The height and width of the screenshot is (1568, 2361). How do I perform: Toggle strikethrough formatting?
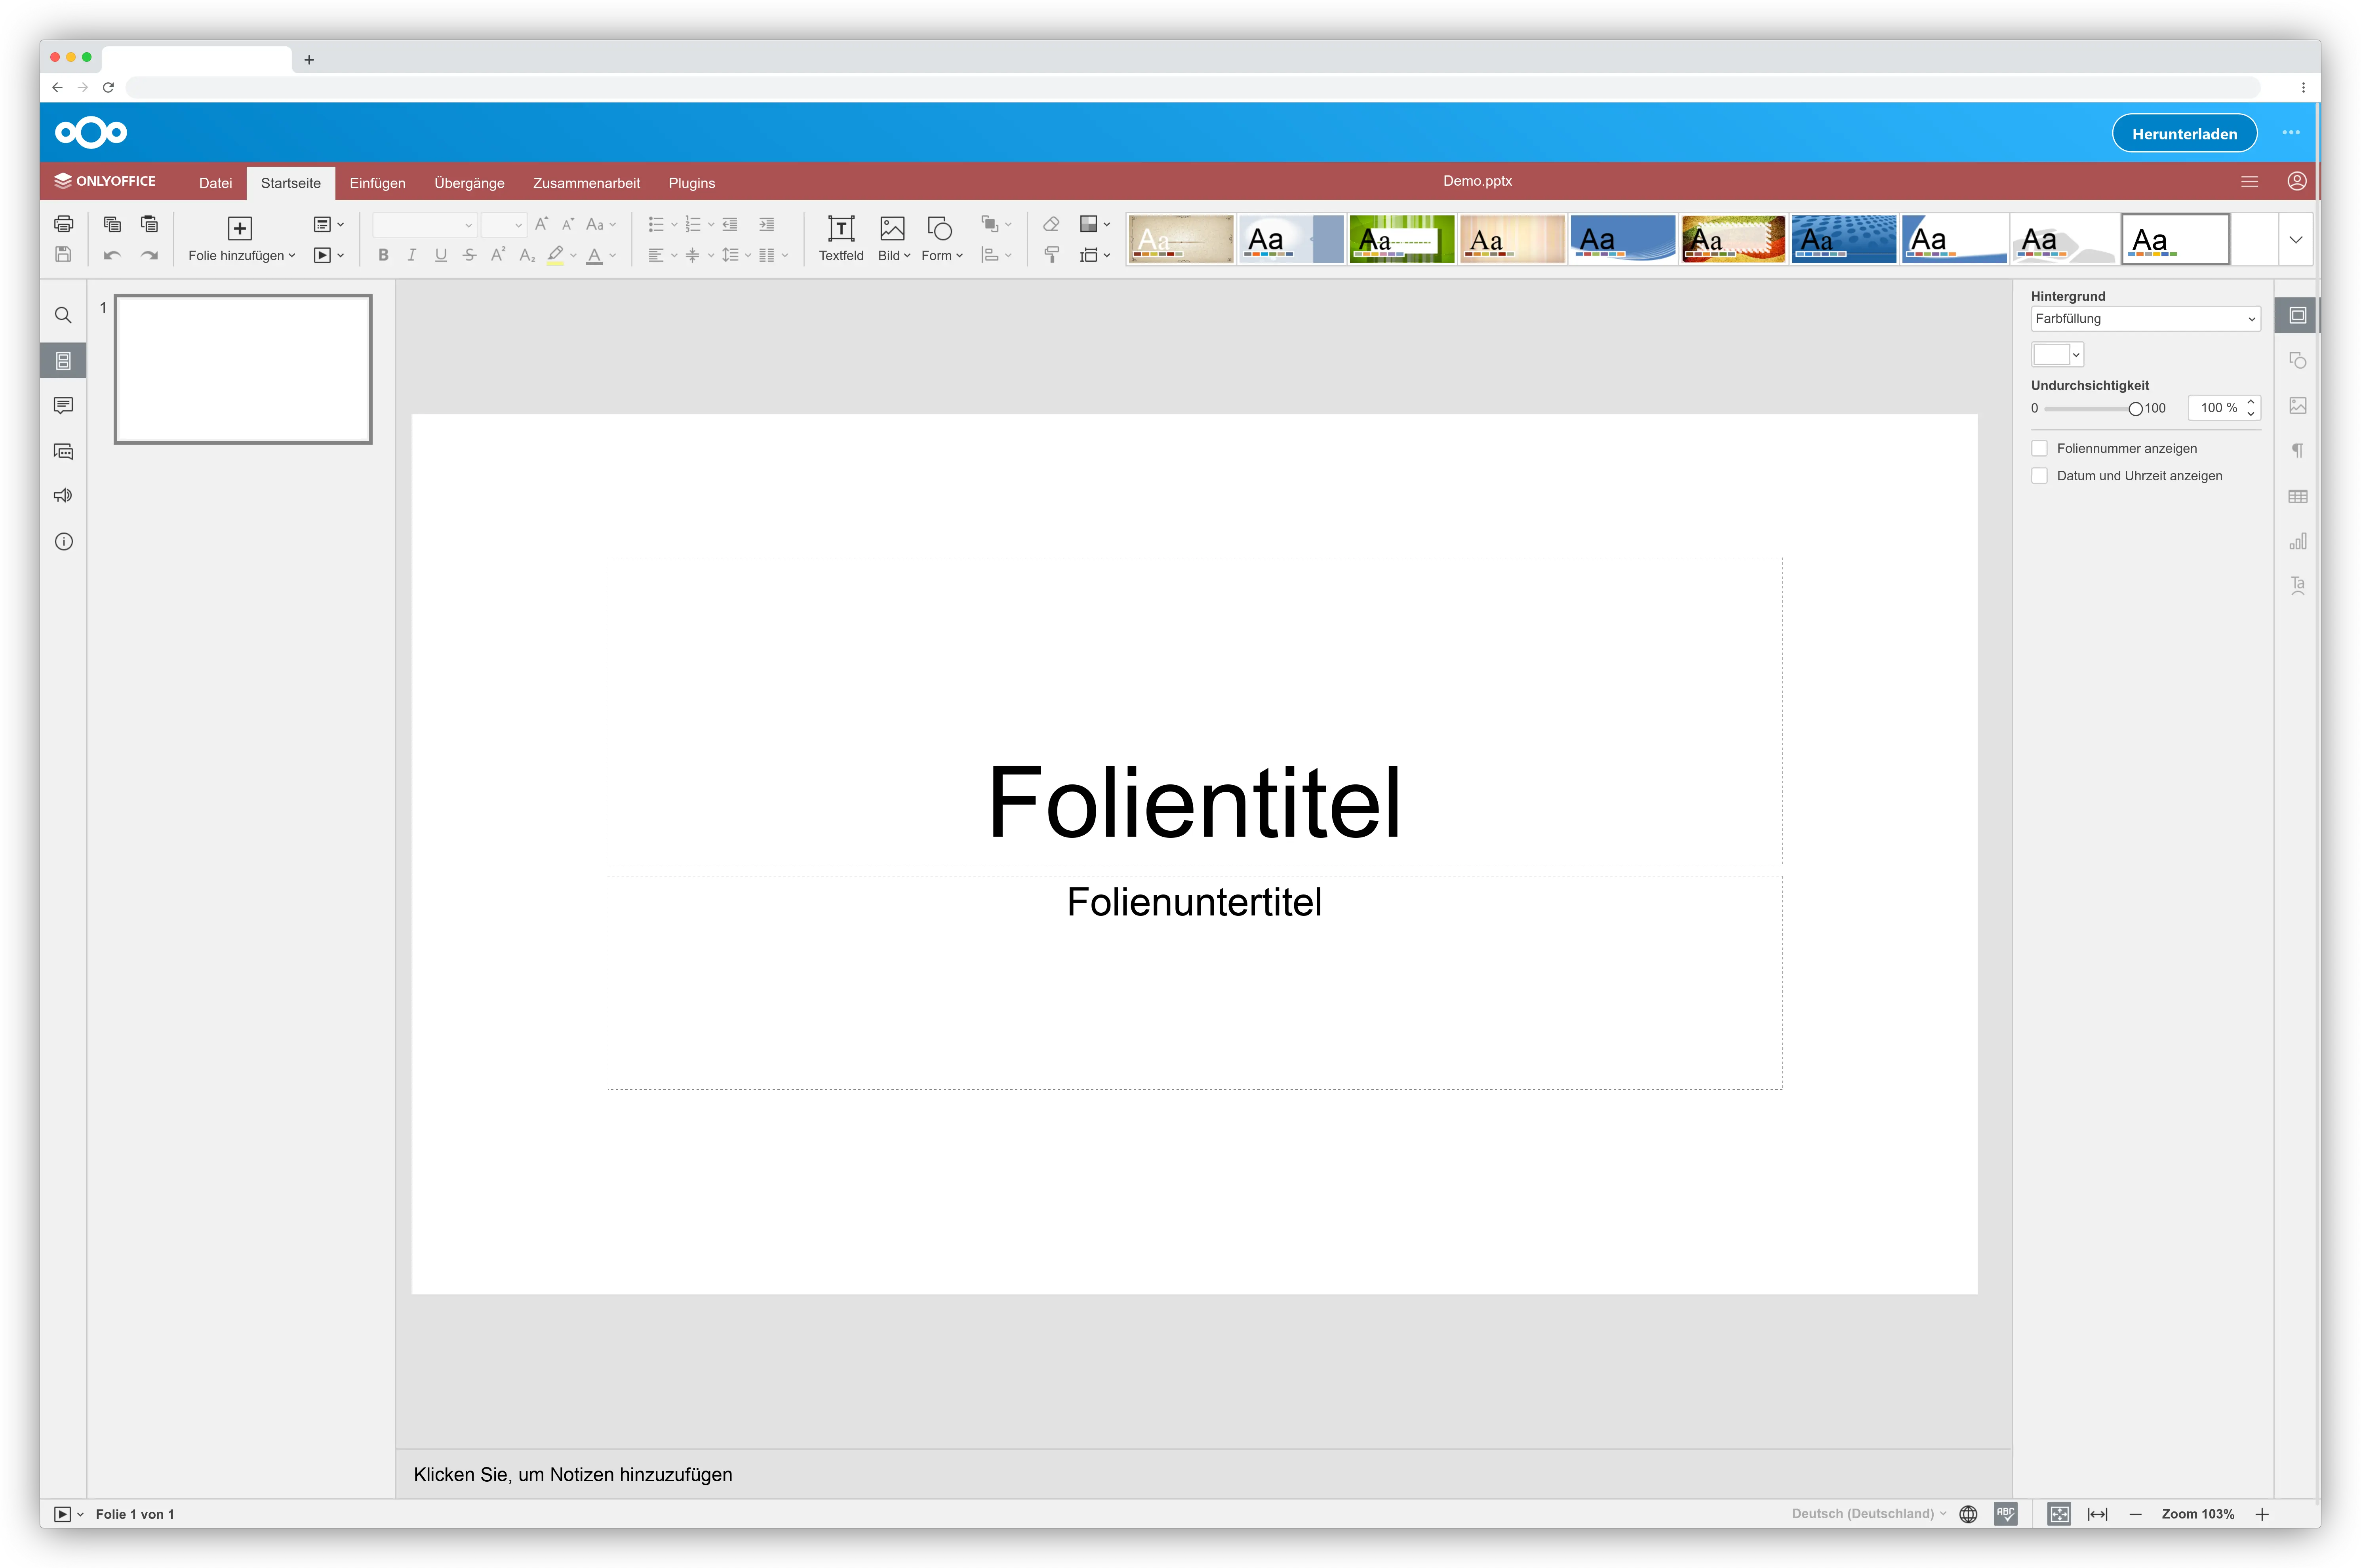tap(469, 255)
